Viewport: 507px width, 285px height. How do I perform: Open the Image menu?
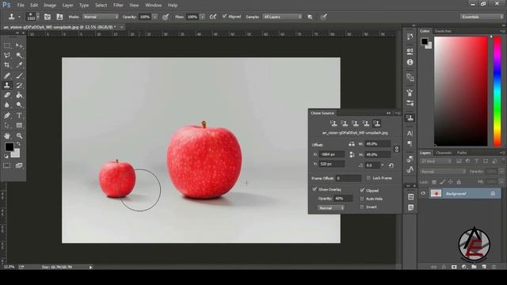pos(50,6)
